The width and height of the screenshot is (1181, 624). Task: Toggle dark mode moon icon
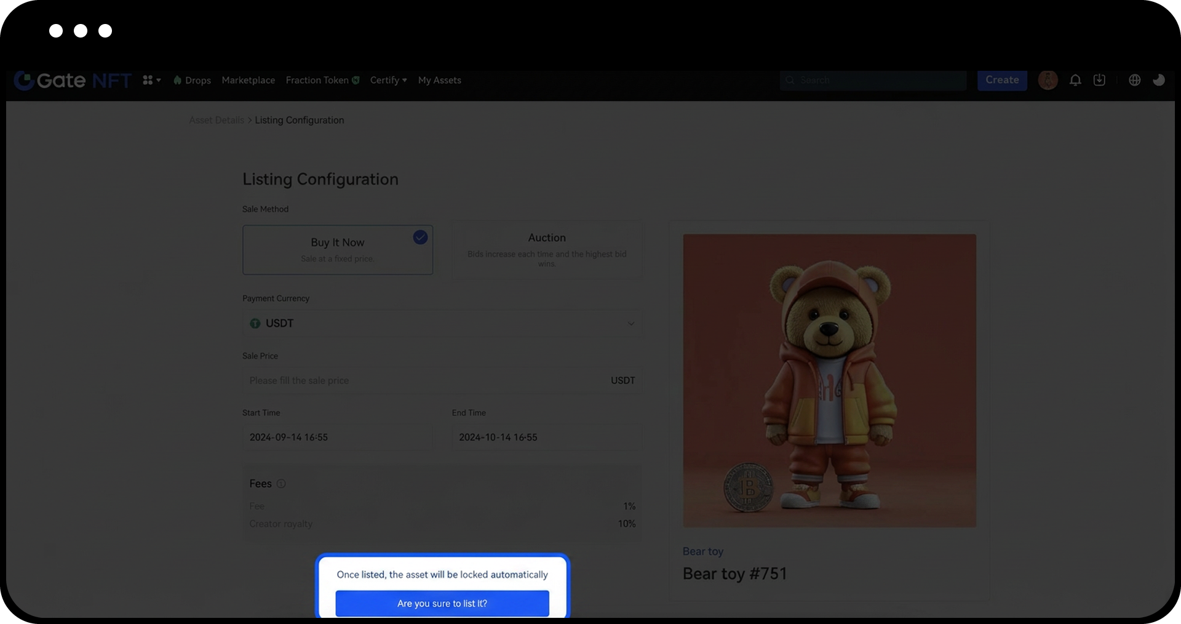coord(1158,81)
